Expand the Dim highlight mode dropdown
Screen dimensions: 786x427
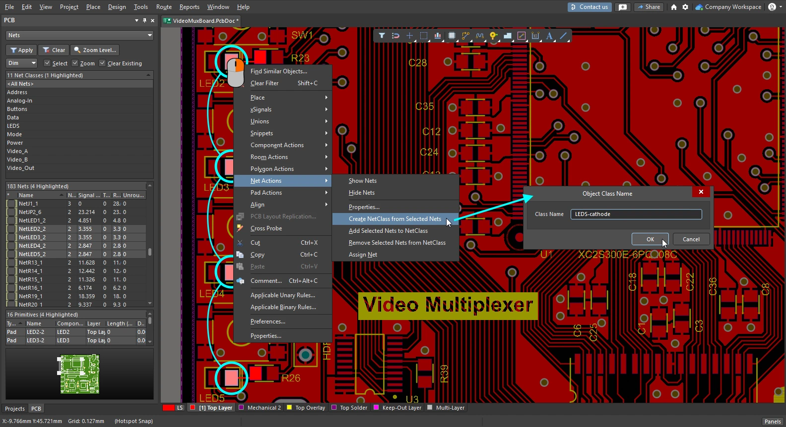(x=22, y=63)
